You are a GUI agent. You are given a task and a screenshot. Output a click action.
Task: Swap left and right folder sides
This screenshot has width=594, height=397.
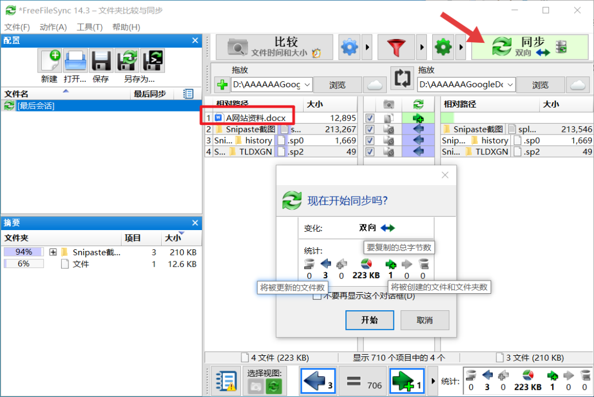point(402,79)
